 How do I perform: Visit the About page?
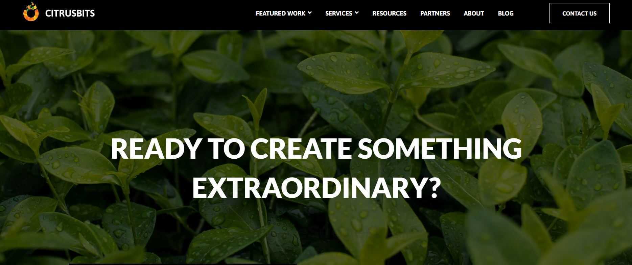pos(474,13)
